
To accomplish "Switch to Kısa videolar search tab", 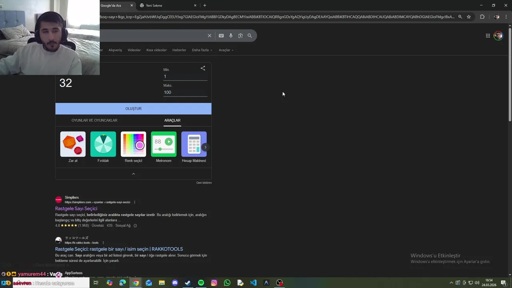I will (x=156, y=50).
